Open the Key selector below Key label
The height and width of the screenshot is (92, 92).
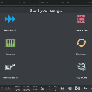[x=56, y=90]
